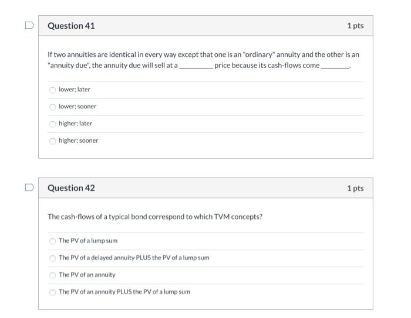Click the '1 pts' label of Question 42
Screen dimensions: 411x318
click(355, 188)
